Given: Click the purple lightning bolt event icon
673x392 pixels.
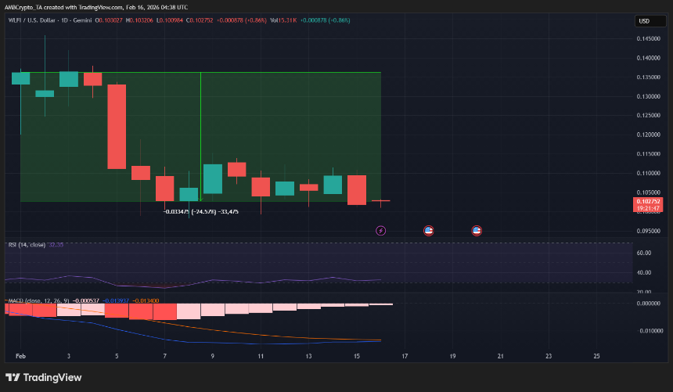Looking at the screenshot, I should (x=381, y=231).
